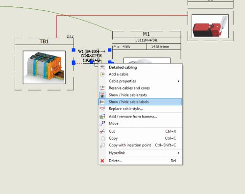Click the M1 motor title
The image size is (245, 194).
point(147,34)
